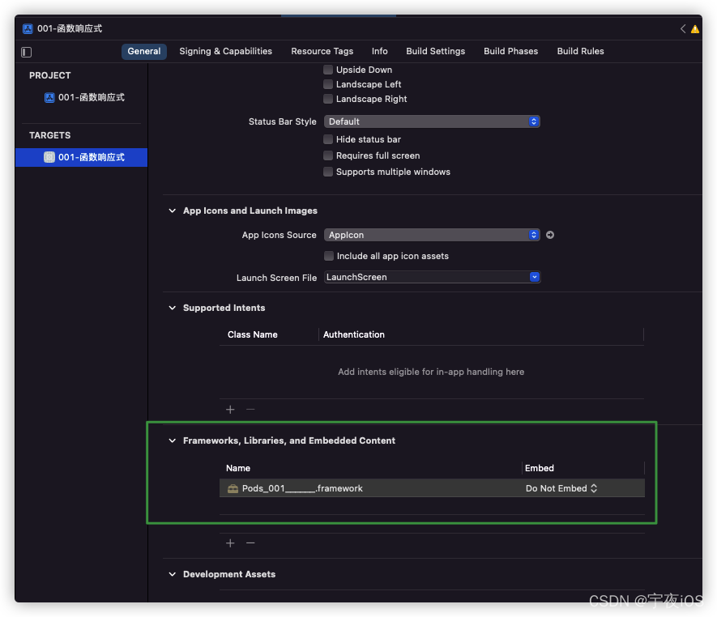Screen dimensions: 717x617
Task: Open the Build Settings tab
Action: point(435,51)
